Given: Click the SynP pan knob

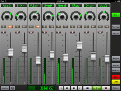Looking at the screenshot, I should [48, 16].
